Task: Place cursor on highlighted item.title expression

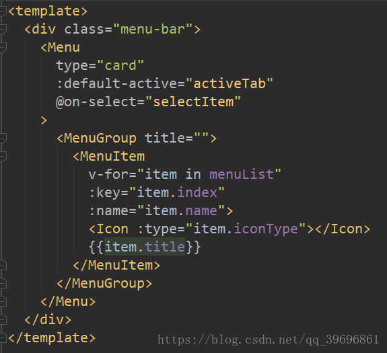Action: click(x=145, y=247)
